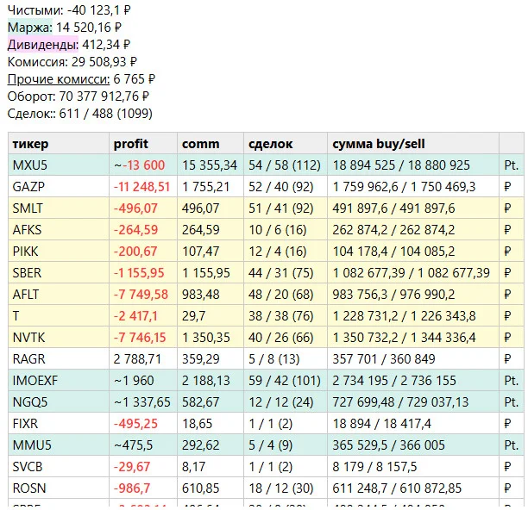
Task: Select the AFKS ticker cell
Action: 59,230
